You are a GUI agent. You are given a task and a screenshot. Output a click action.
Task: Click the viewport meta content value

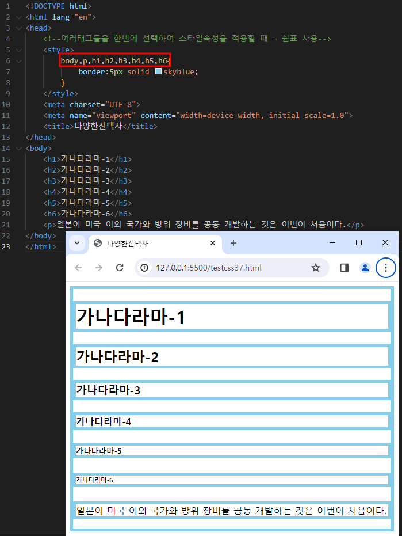click(x=262, y=116)
